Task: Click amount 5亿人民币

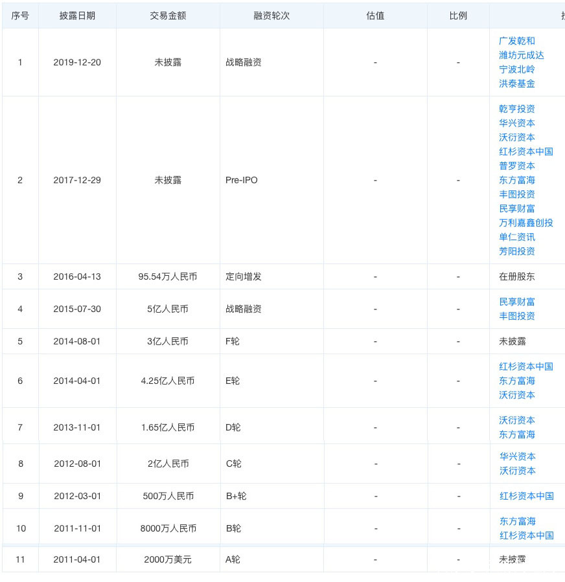Action: [168, 309]
